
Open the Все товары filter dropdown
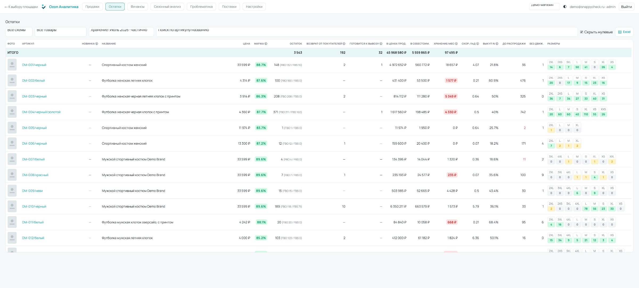[x=60, y=32]
